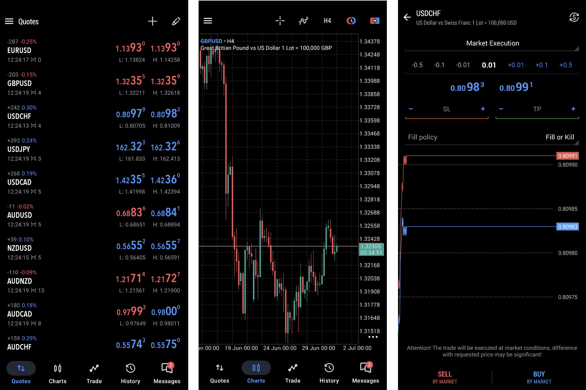Sell USDCHF by market
This screenshot has width=586, height=390.
(445, 377)
